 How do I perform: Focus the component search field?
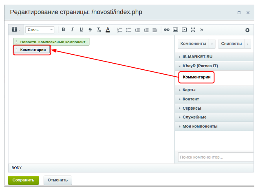(215, 157)
